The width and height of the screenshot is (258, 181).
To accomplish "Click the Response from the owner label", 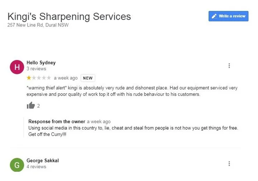I will click(x=57, y=122).
